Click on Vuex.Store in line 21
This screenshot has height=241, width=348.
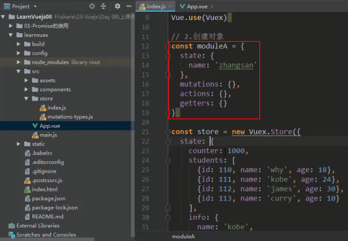(270, 132)
